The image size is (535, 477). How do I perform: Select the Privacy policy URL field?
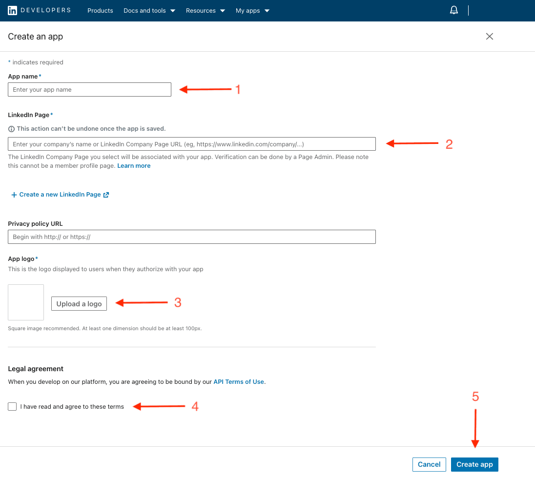(x=191, y=237)
